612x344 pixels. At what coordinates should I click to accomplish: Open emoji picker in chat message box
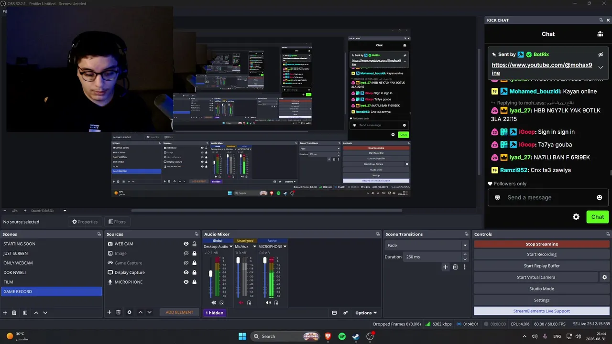[600, 197]
